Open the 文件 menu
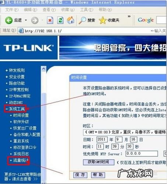 pyautogui.click(x=12, y=10)
